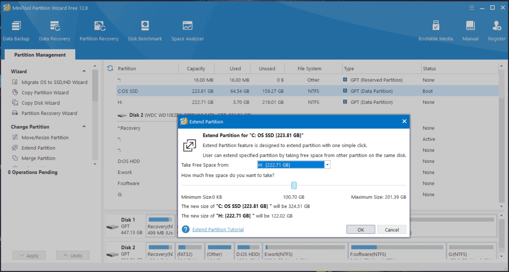Click the Disk 1 drive icon in the disk map
Viewport: 509px width, 272px height.
pos(113,227)
